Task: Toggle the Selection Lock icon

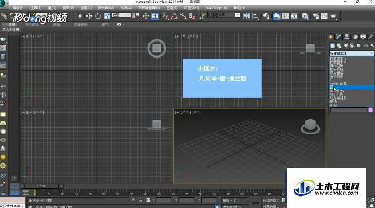Action: pos(141,201)
